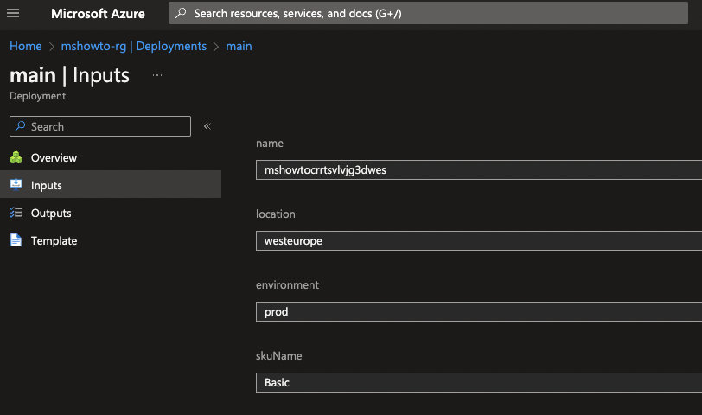Click the Outputs checklist icon
Viewport: 702px width, 415px height.
16,212
